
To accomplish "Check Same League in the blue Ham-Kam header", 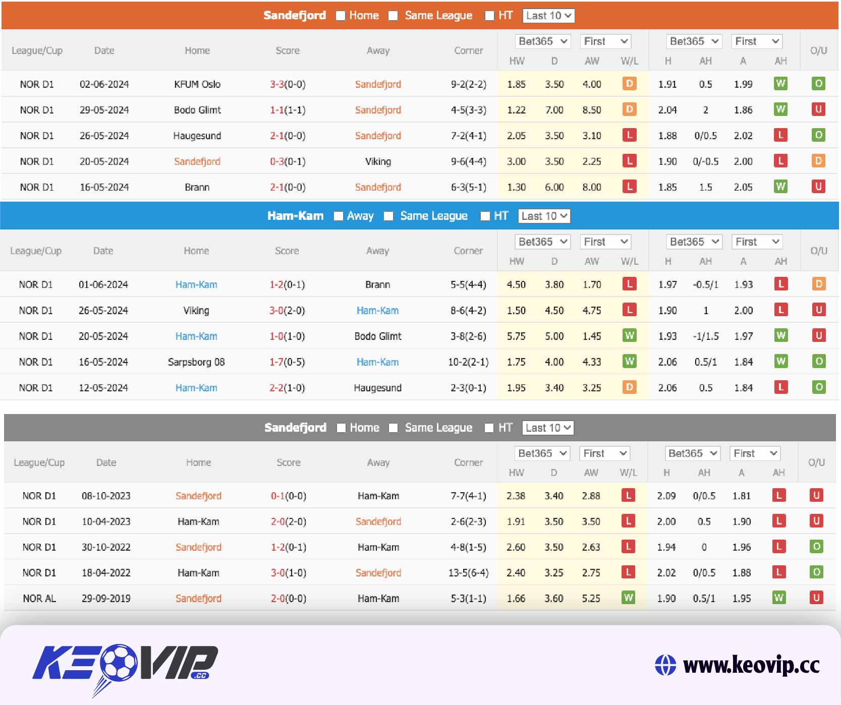I will (x=388, y=216).
